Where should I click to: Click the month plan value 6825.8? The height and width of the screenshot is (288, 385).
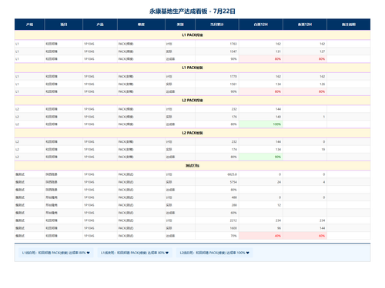coord(232,174)
